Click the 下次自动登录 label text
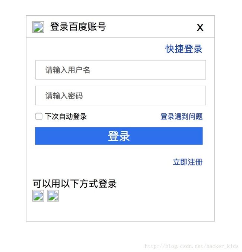Image resolution: width=242 pixels, height=252 pixels. (x=66, y=116)
